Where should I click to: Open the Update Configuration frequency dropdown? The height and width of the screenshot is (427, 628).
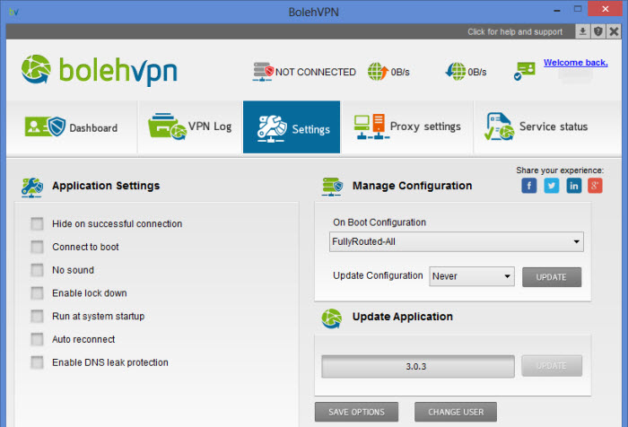click(x=472, y=276)
